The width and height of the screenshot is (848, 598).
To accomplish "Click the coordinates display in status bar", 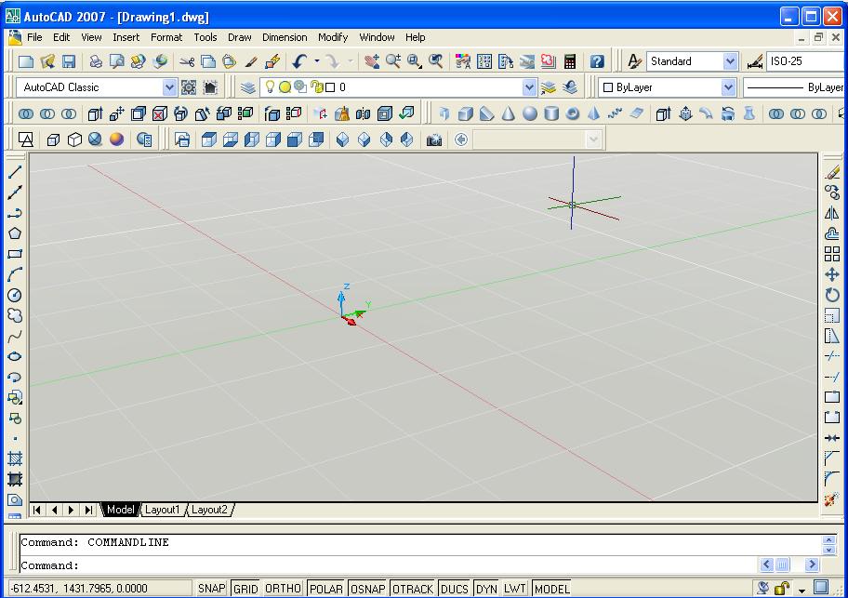I will point(99,589).
